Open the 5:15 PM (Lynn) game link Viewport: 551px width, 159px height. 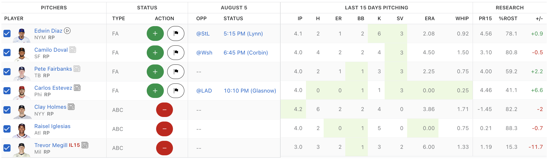(x=243, y=34)
